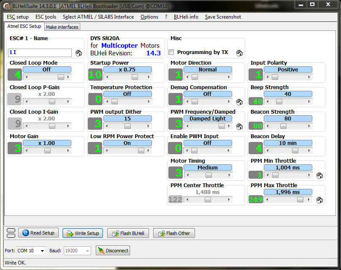
Task: Click the Disconnect button
Action: point(113,251)
